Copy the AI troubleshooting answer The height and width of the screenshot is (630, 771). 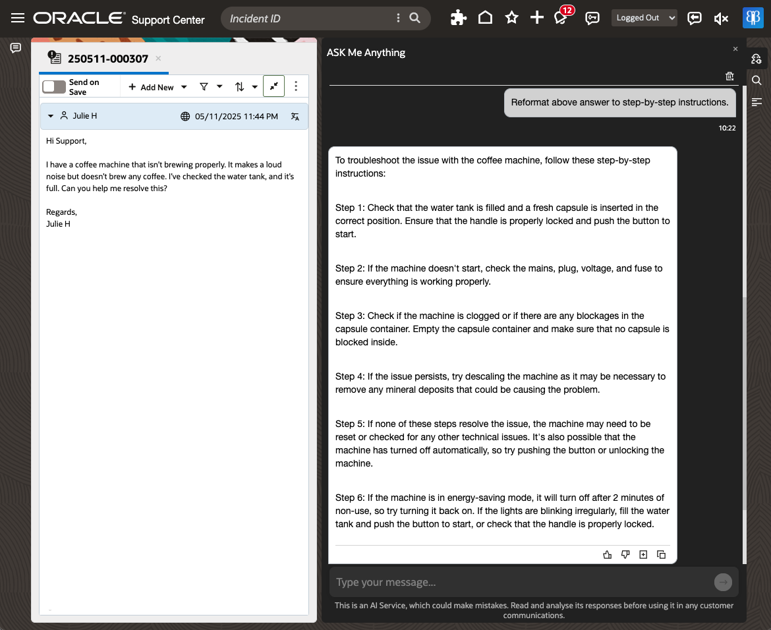(x=661, y=554)
